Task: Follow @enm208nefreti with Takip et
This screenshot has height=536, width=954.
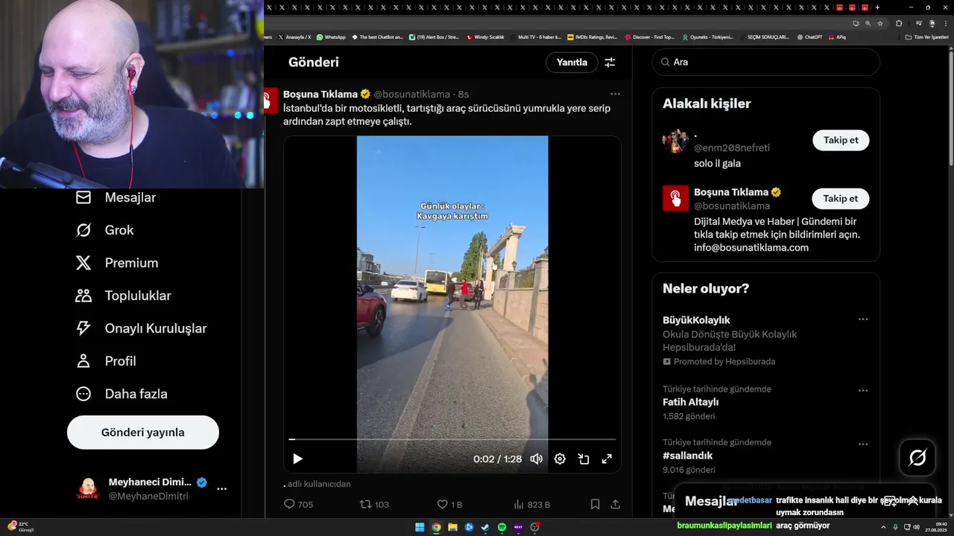Action: (x=841, y=140)
